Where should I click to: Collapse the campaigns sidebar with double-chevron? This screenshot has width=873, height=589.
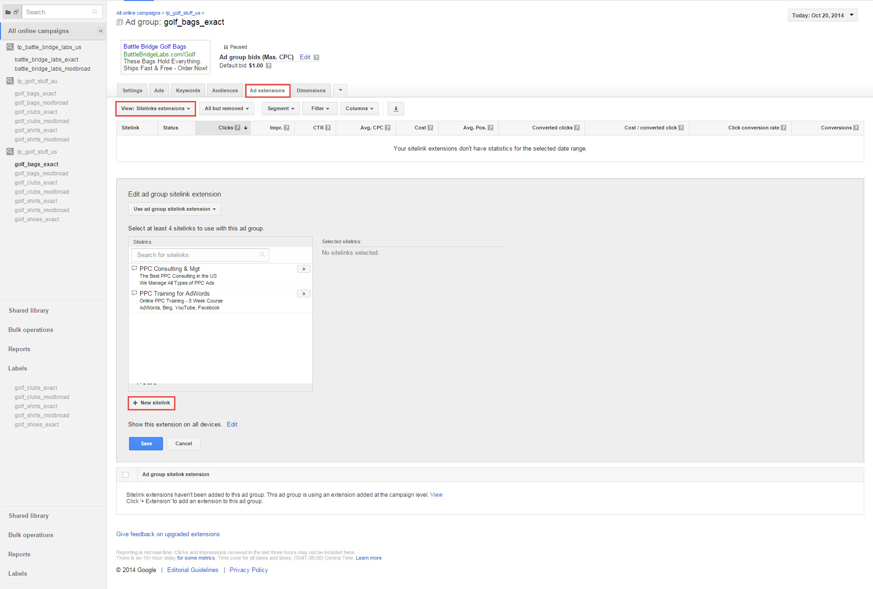[x=101, y=31]
